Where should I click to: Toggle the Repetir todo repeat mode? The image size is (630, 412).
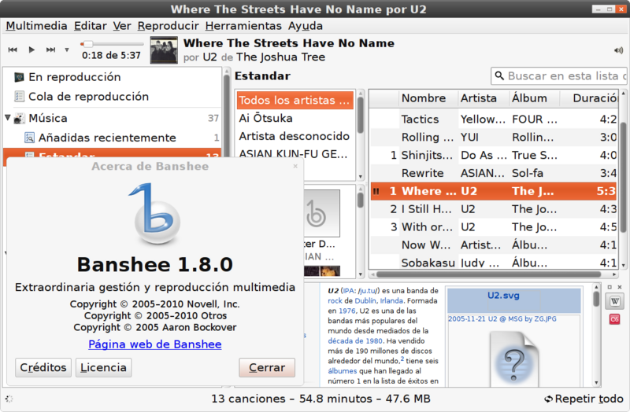coord(584,399)
